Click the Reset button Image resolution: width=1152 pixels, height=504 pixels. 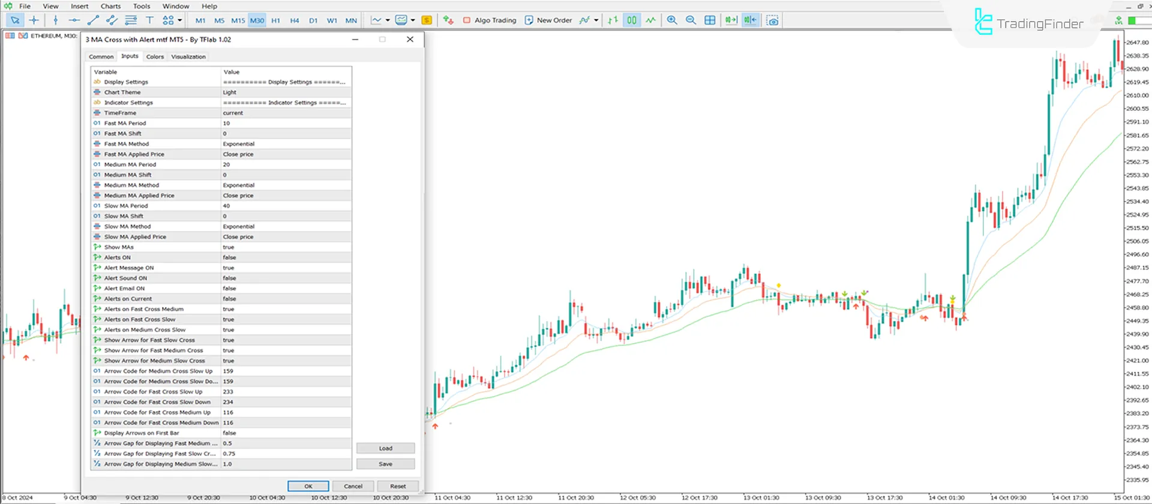(398, 486)
